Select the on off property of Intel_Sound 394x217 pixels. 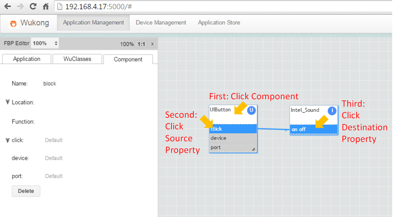tap(314, 129)
